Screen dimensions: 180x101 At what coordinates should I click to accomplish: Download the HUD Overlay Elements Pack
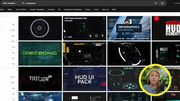pyautogui.click(x=102, y=36)
